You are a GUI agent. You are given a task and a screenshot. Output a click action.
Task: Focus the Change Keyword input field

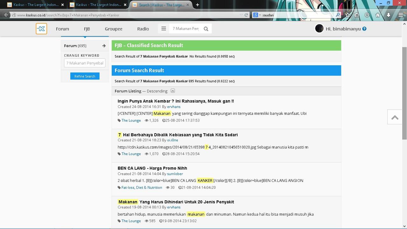coord(85,63)
